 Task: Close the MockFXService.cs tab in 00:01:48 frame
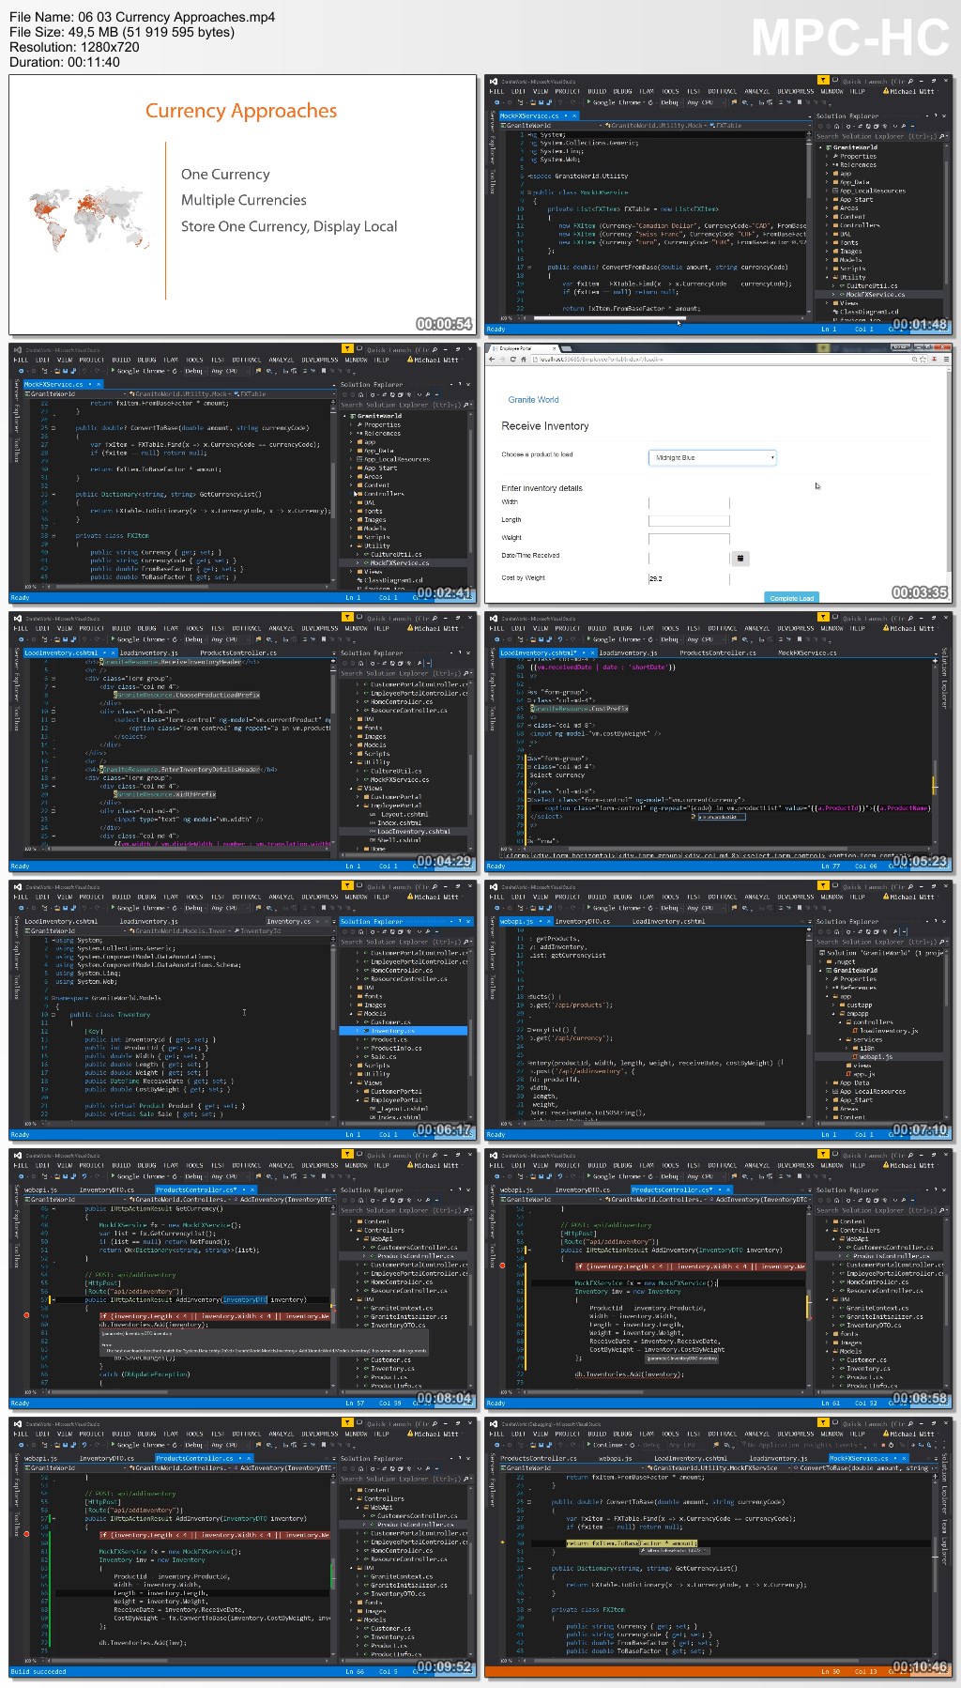coord(574,115)
